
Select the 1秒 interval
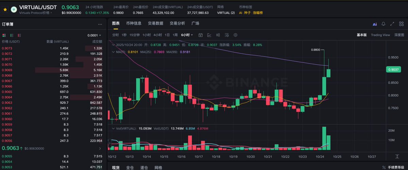[124, 35]
